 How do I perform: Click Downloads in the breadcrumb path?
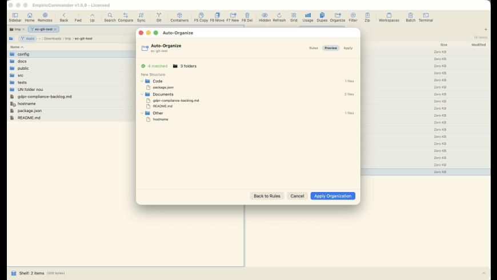53,38
